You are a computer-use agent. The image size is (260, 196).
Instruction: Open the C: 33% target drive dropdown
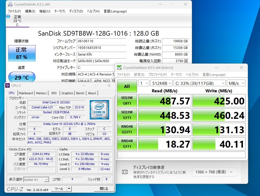click(200, 83)
